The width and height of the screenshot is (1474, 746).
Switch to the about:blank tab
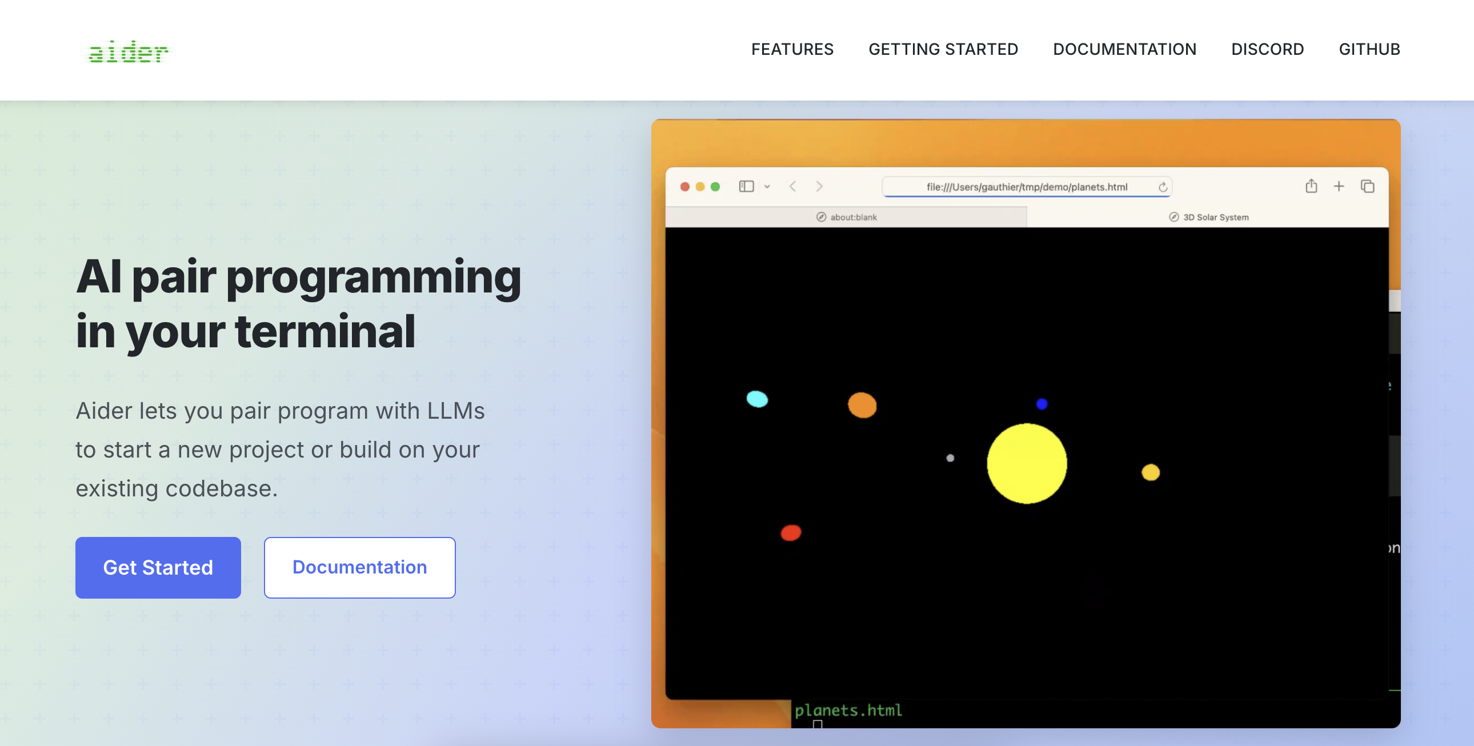[x=846, y=218]
